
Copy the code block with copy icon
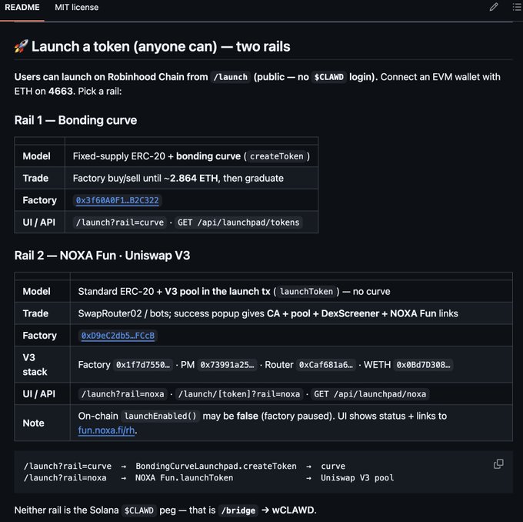[498, 464]
